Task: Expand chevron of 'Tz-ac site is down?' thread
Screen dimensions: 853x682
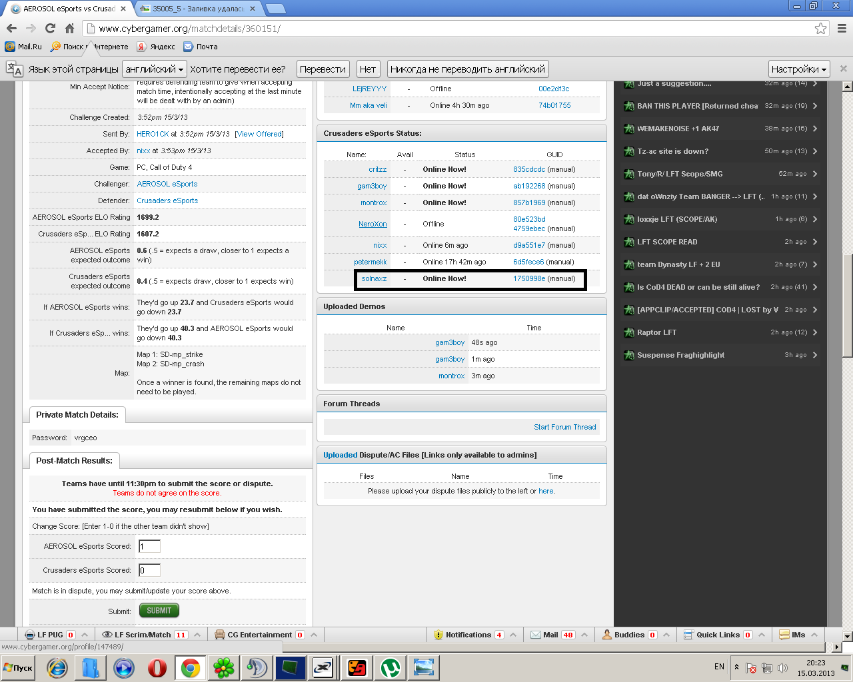Action: 815,151
